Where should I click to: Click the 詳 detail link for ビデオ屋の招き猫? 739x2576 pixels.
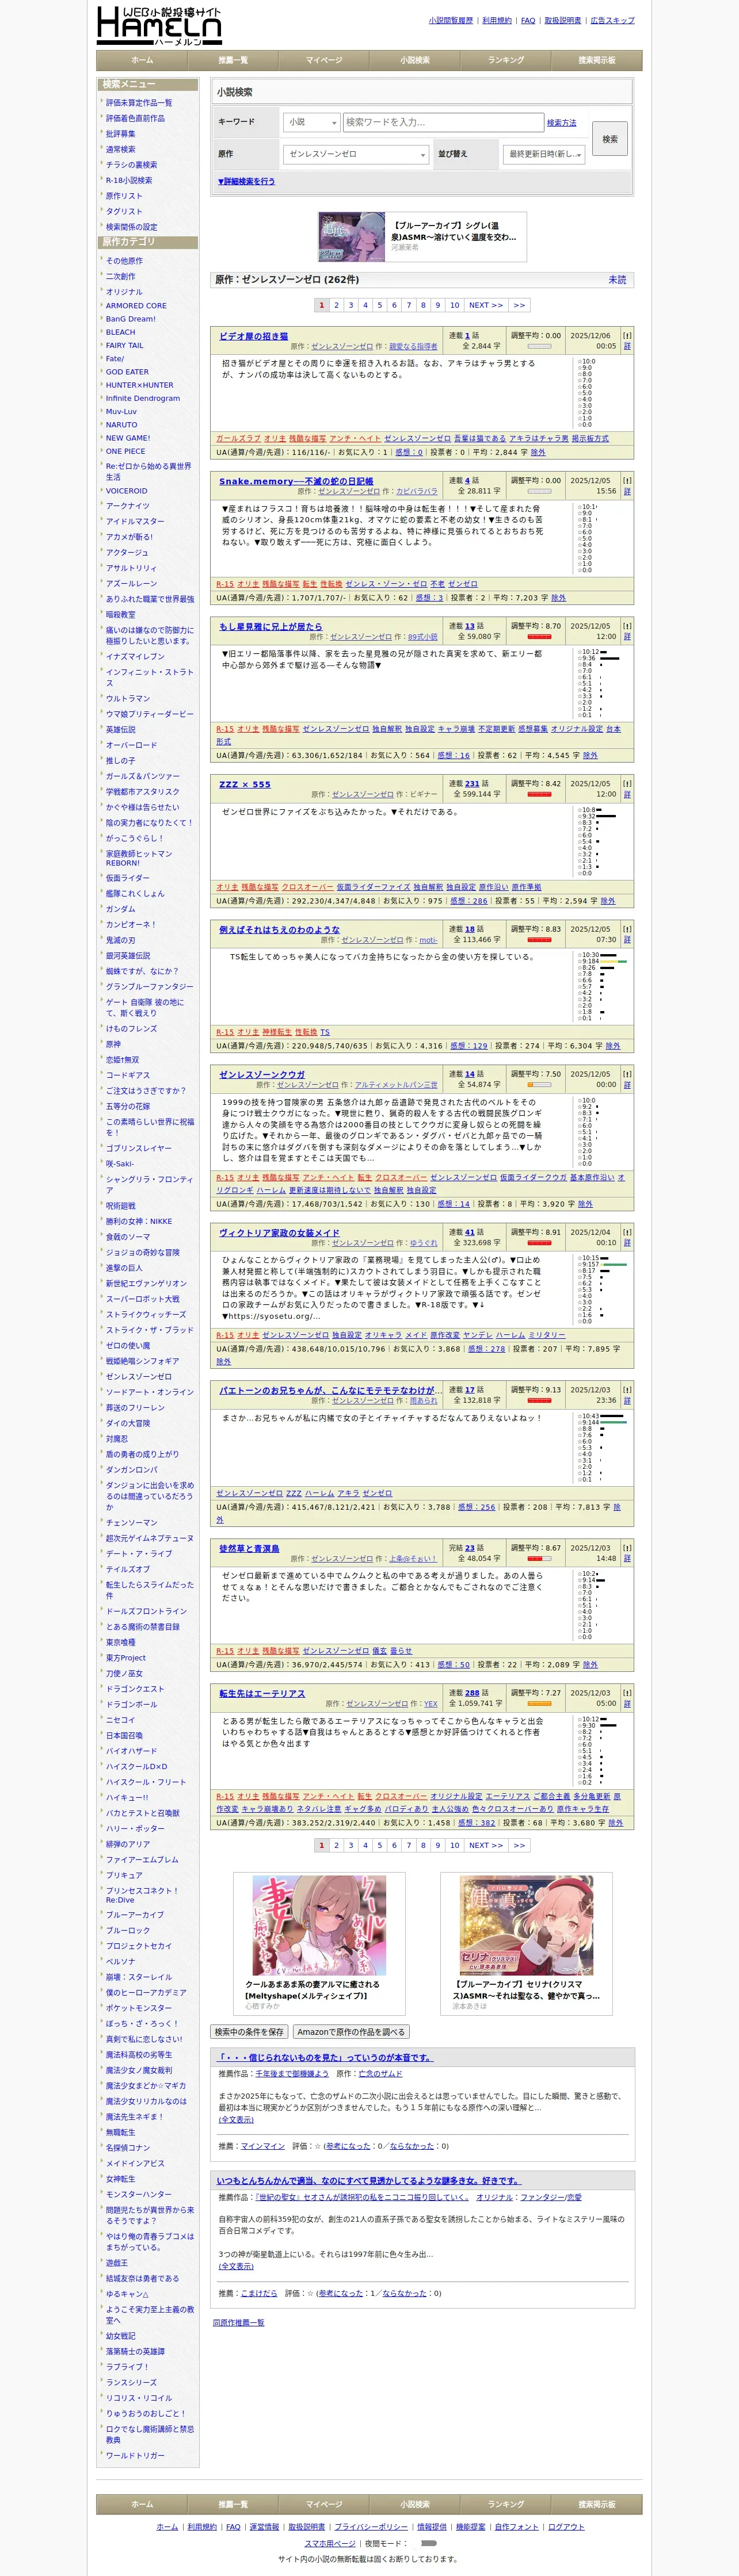(x=627, y=347)
